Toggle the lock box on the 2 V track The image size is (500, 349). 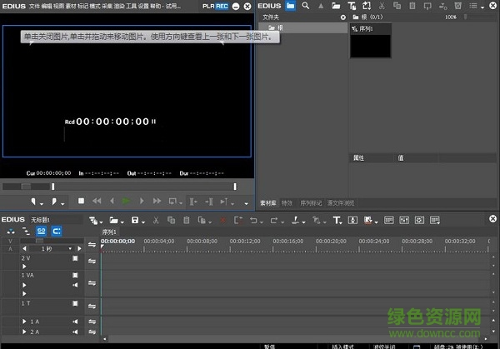point(75,258)
